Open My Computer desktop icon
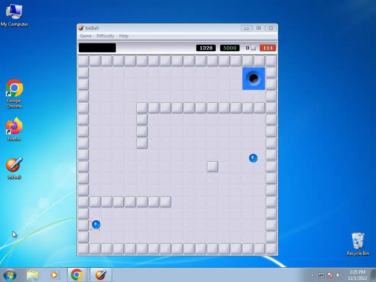 click(x=14, y=15)
